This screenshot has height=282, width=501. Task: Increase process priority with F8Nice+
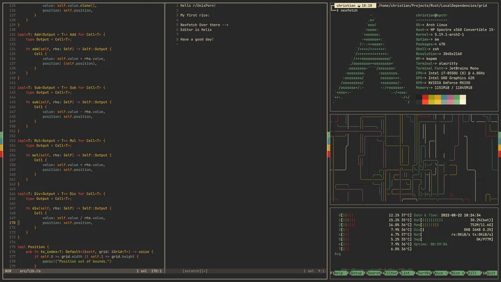click(x=456, y=273)
